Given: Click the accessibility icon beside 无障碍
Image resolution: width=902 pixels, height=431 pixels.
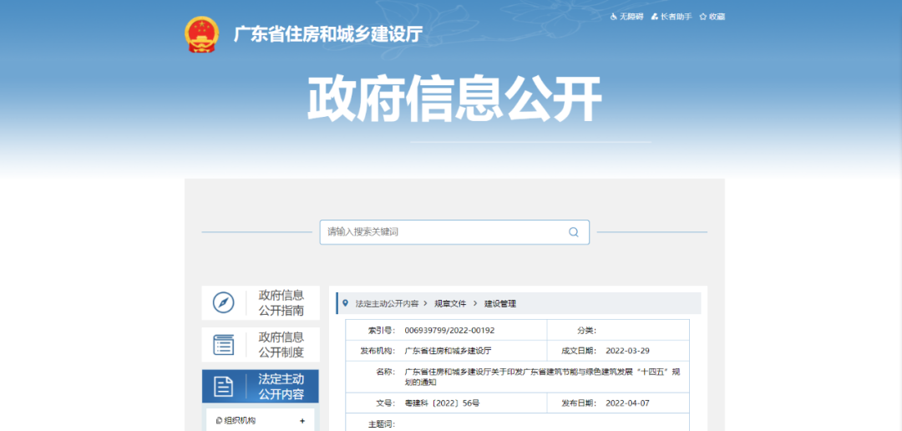Looking at the screenshot, I should coord(613,17).
